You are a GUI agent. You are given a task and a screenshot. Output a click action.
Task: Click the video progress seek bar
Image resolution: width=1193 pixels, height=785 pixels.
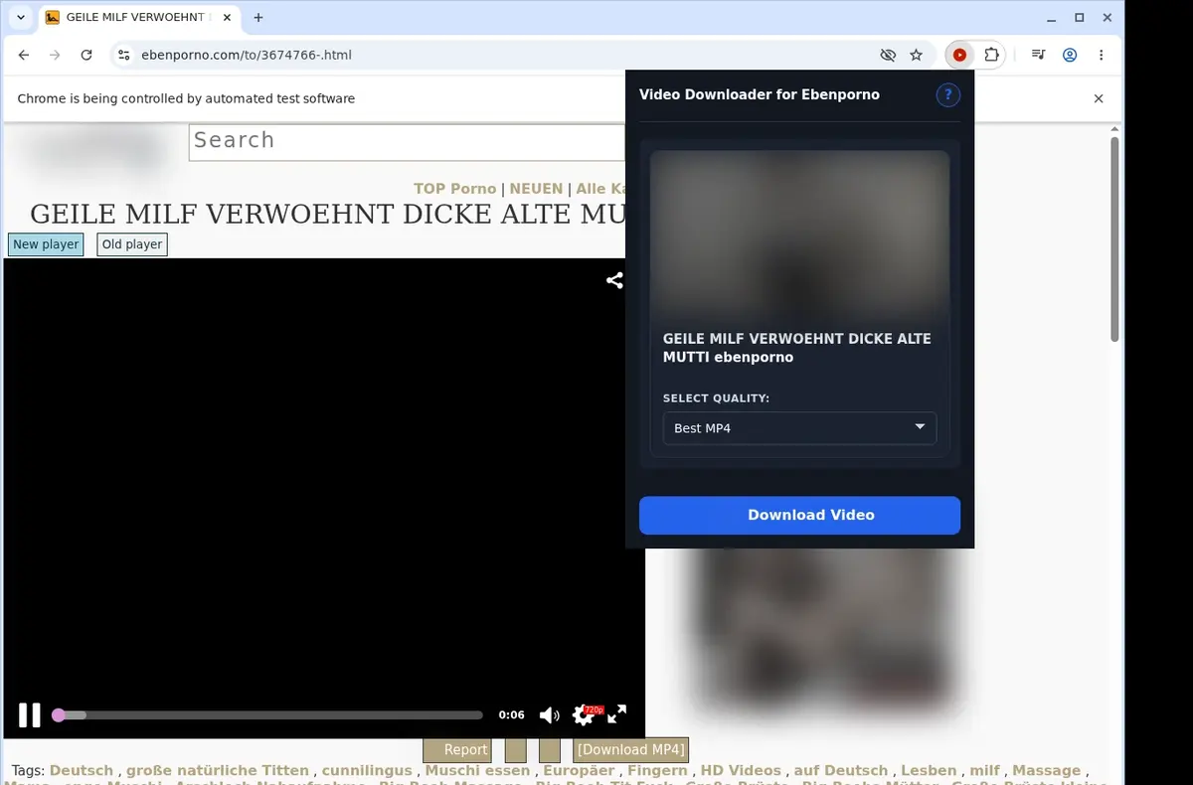268,714
